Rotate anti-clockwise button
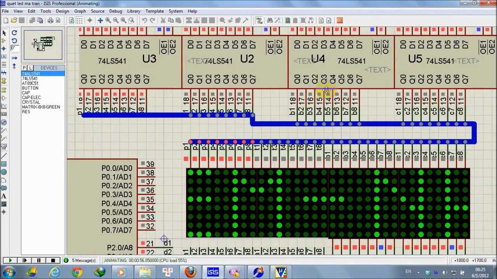497x279 pixels. (14, 41)
